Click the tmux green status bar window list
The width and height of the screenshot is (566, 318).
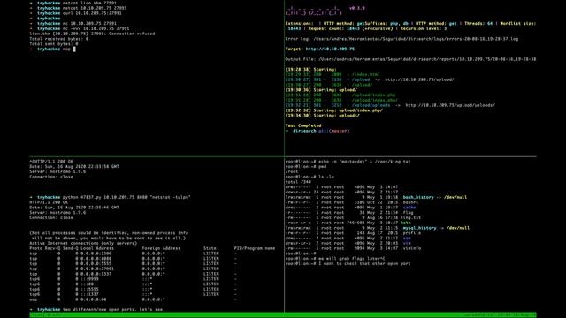click(x=47, y=314)
